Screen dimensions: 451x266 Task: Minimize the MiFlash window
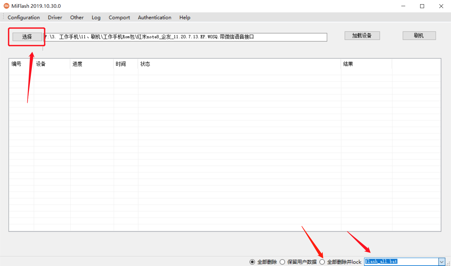click(x=403, y=6)
